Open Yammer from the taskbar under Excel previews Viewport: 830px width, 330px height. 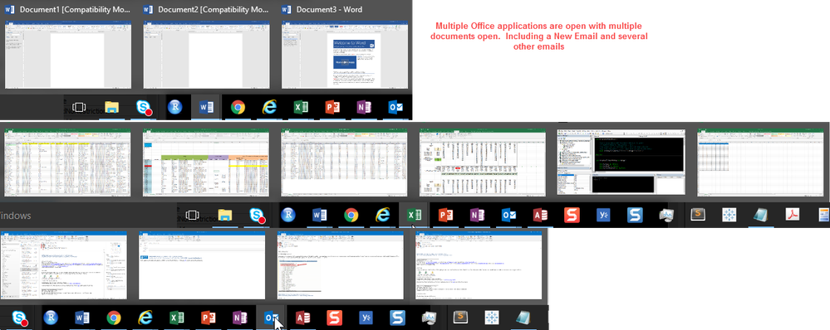coord(603,215)
